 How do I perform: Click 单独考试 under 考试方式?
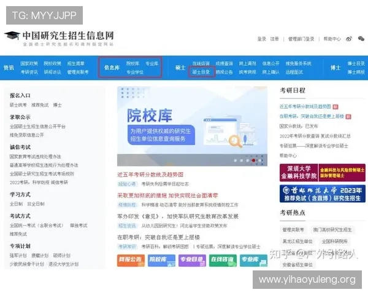point(79,226)
